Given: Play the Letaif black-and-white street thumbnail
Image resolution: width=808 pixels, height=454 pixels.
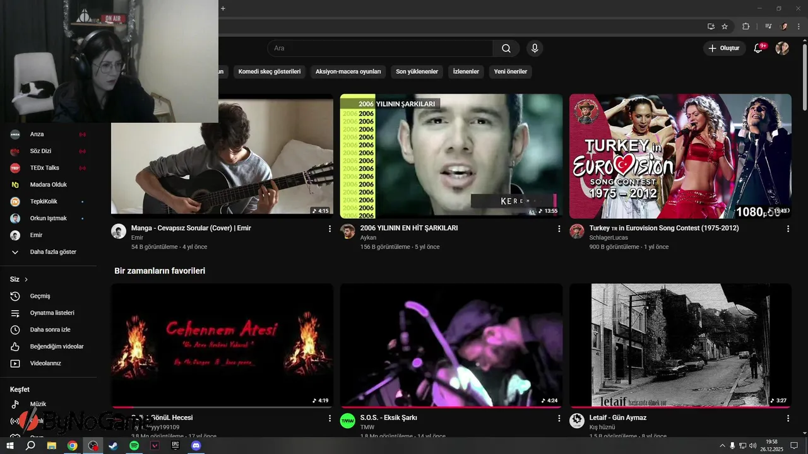Looking at the screenshot, I should (680, 346).
